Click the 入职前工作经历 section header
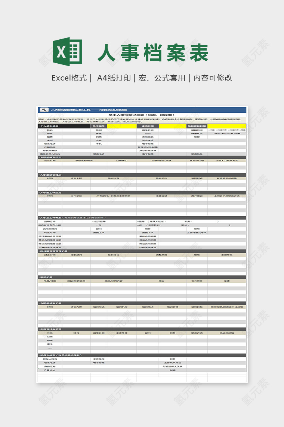 pos(142,193)
